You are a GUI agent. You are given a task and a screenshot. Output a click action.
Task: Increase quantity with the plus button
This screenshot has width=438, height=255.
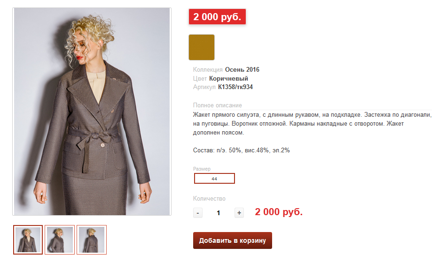[x=239, y=213]
